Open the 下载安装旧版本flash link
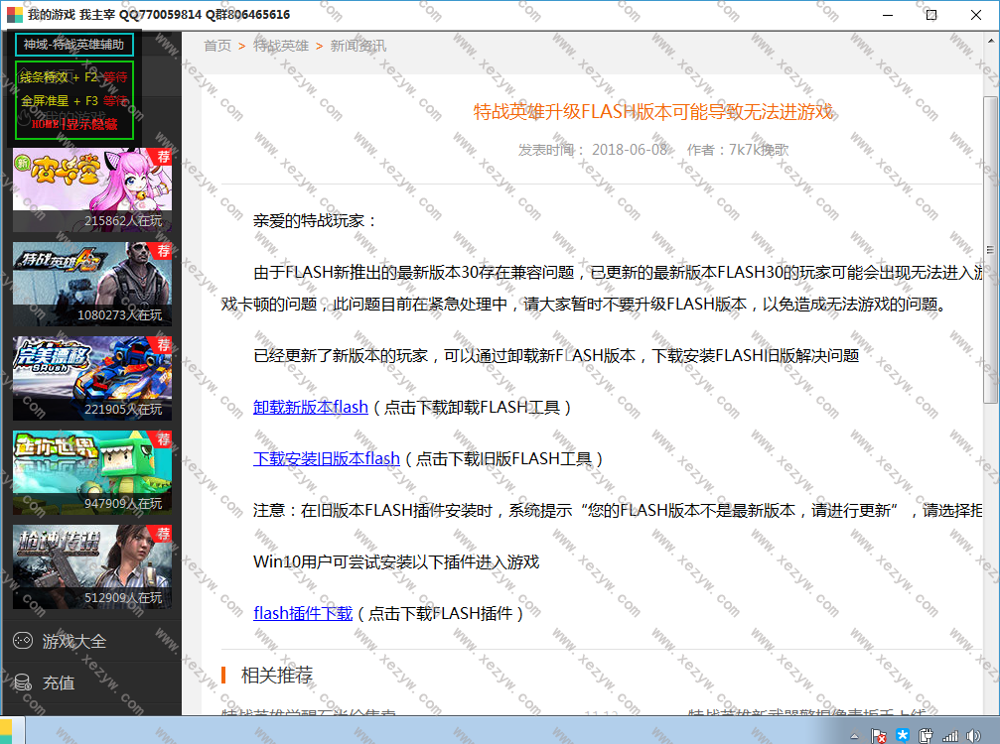The width and height of the screenshot is (1000, 744). click(x=327, y=458)
